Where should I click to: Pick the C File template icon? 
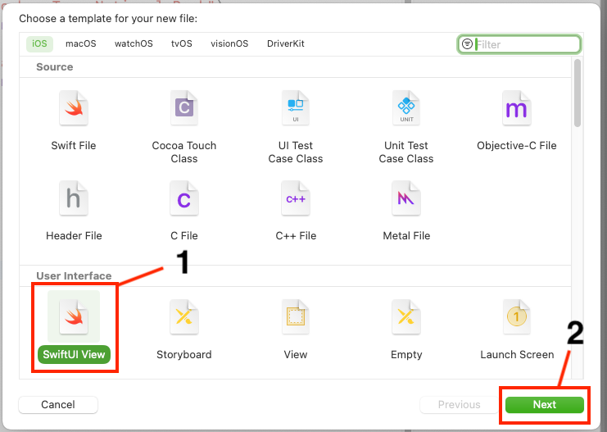coord(183,198)
